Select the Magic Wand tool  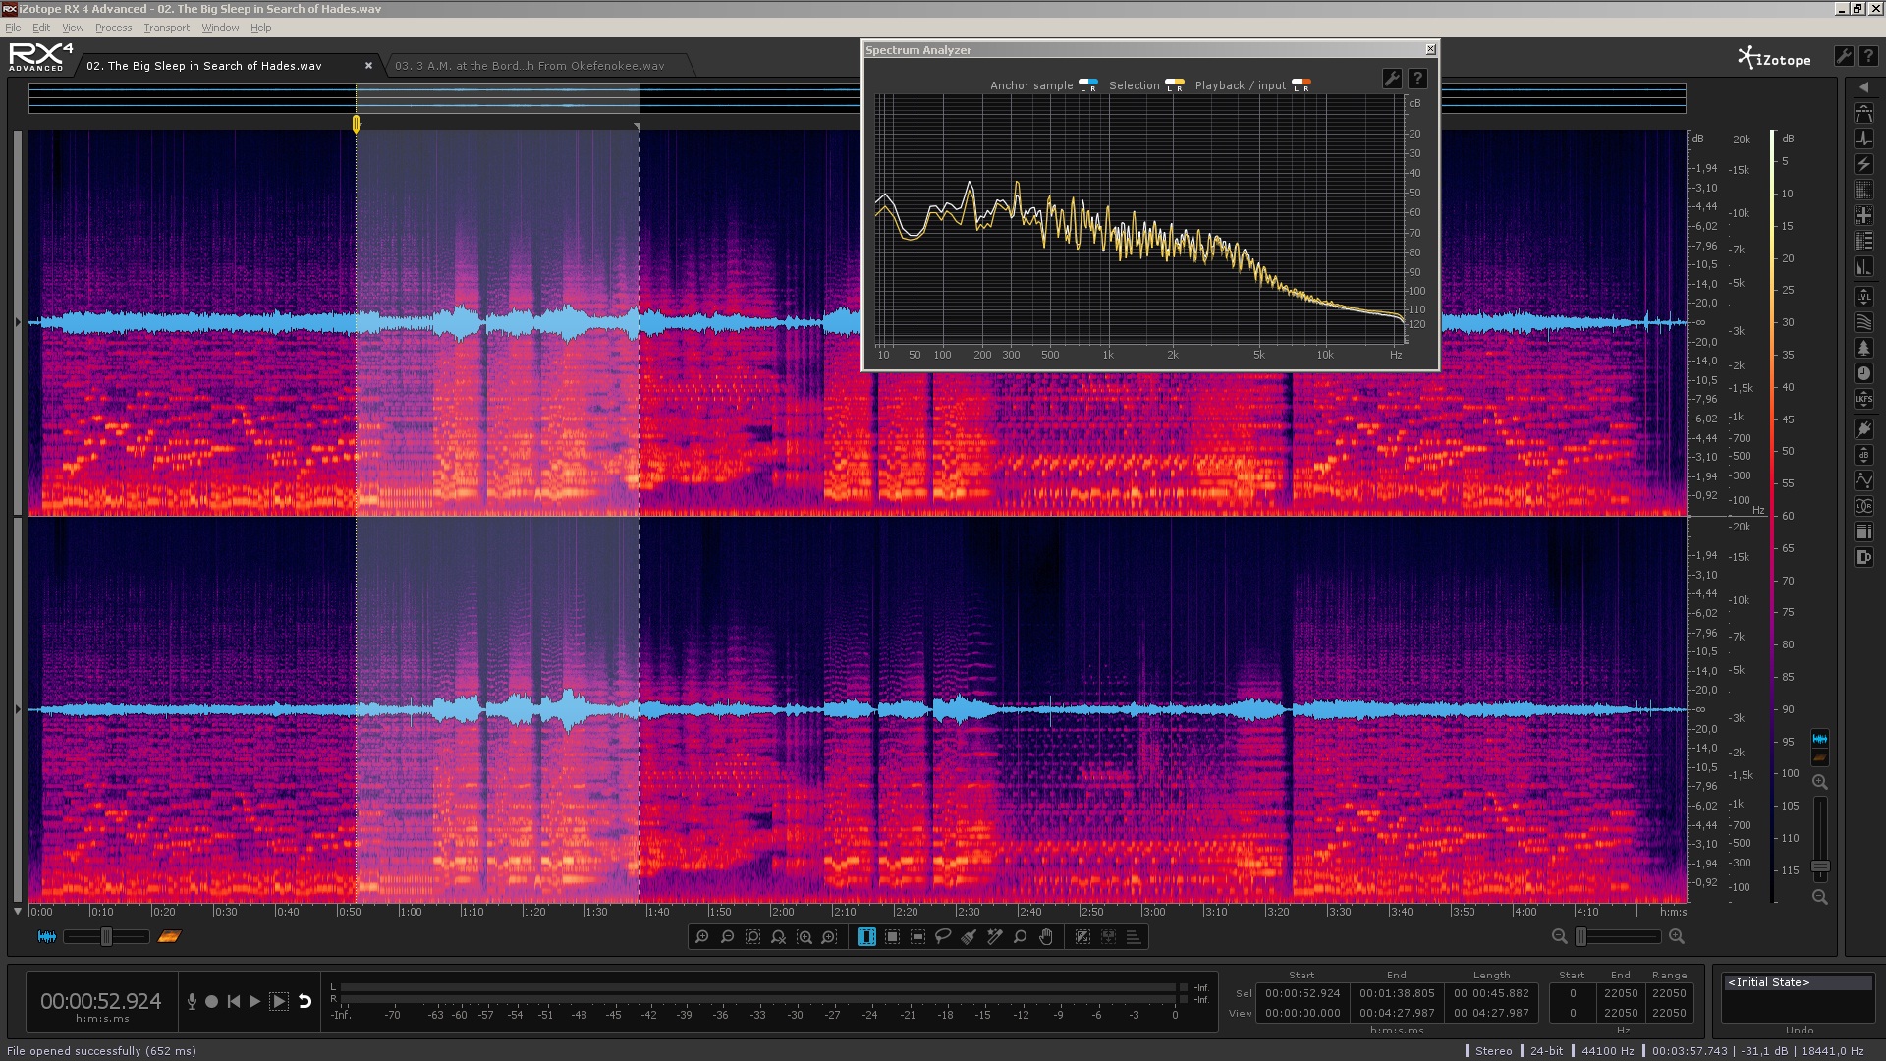[994, 937]
